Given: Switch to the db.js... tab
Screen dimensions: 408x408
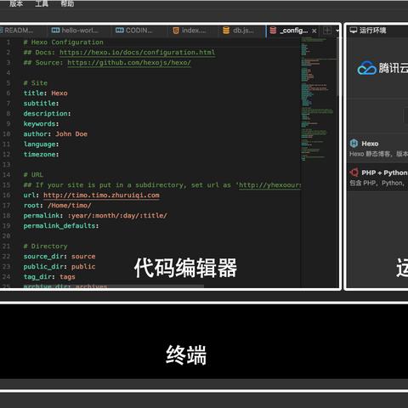Looking at the screenshot, I should click(238, 31).
